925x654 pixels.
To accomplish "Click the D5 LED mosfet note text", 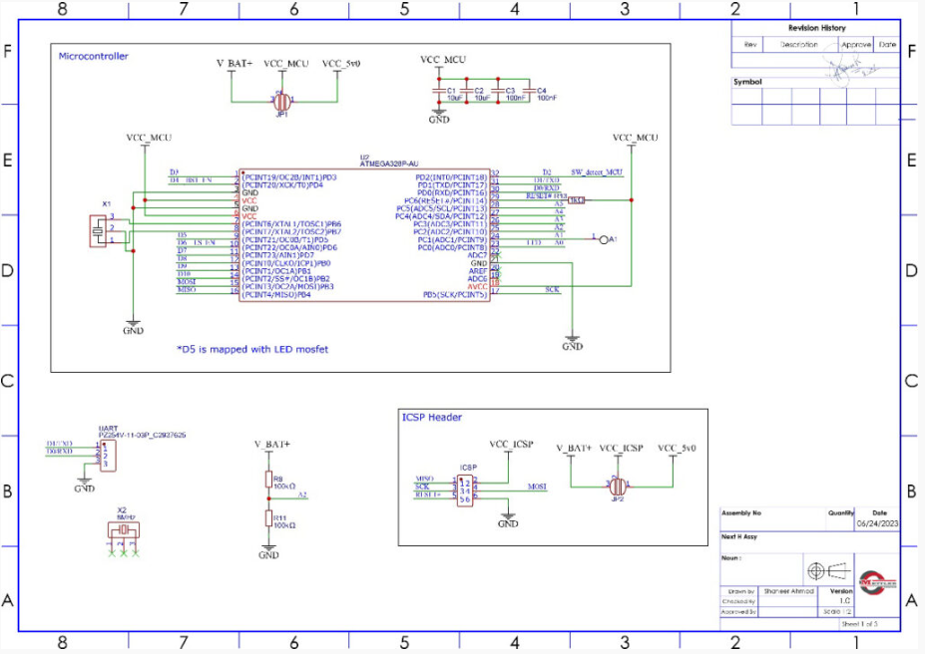I will (x=252, y=349).
